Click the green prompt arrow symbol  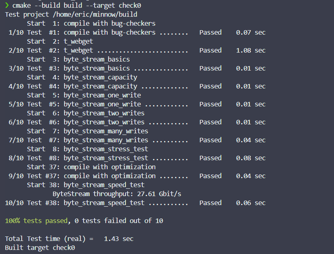pos(7,5)
